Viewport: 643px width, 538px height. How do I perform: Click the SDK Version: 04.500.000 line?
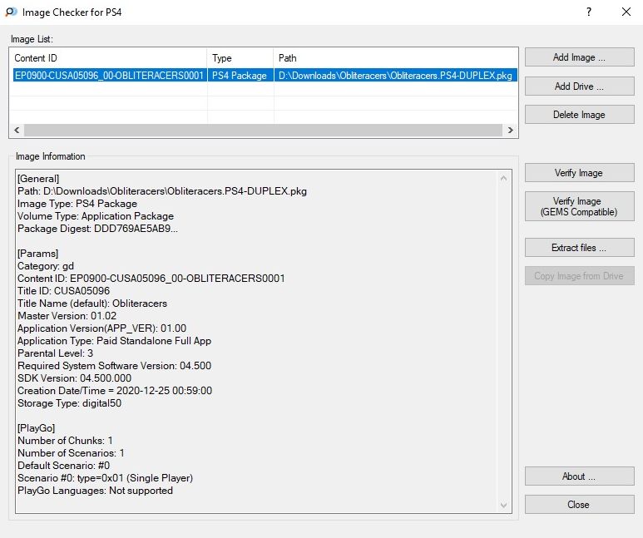point(74,378)
